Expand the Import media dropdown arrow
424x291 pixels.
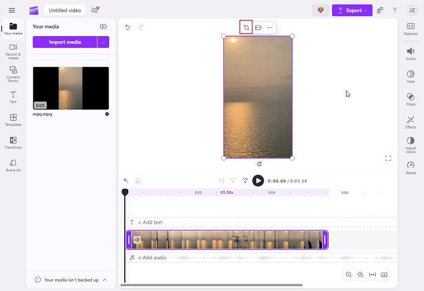tap(103, 42)
